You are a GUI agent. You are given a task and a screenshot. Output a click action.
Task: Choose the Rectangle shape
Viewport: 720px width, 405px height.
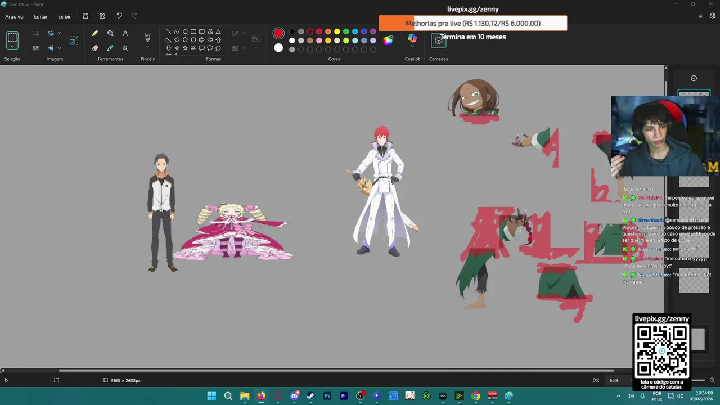(x=193, y=31)
